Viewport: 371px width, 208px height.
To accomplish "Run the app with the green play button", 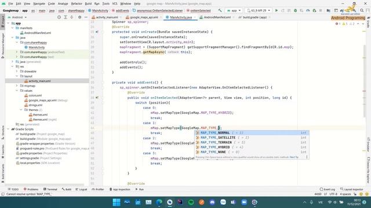I will 277,10.
